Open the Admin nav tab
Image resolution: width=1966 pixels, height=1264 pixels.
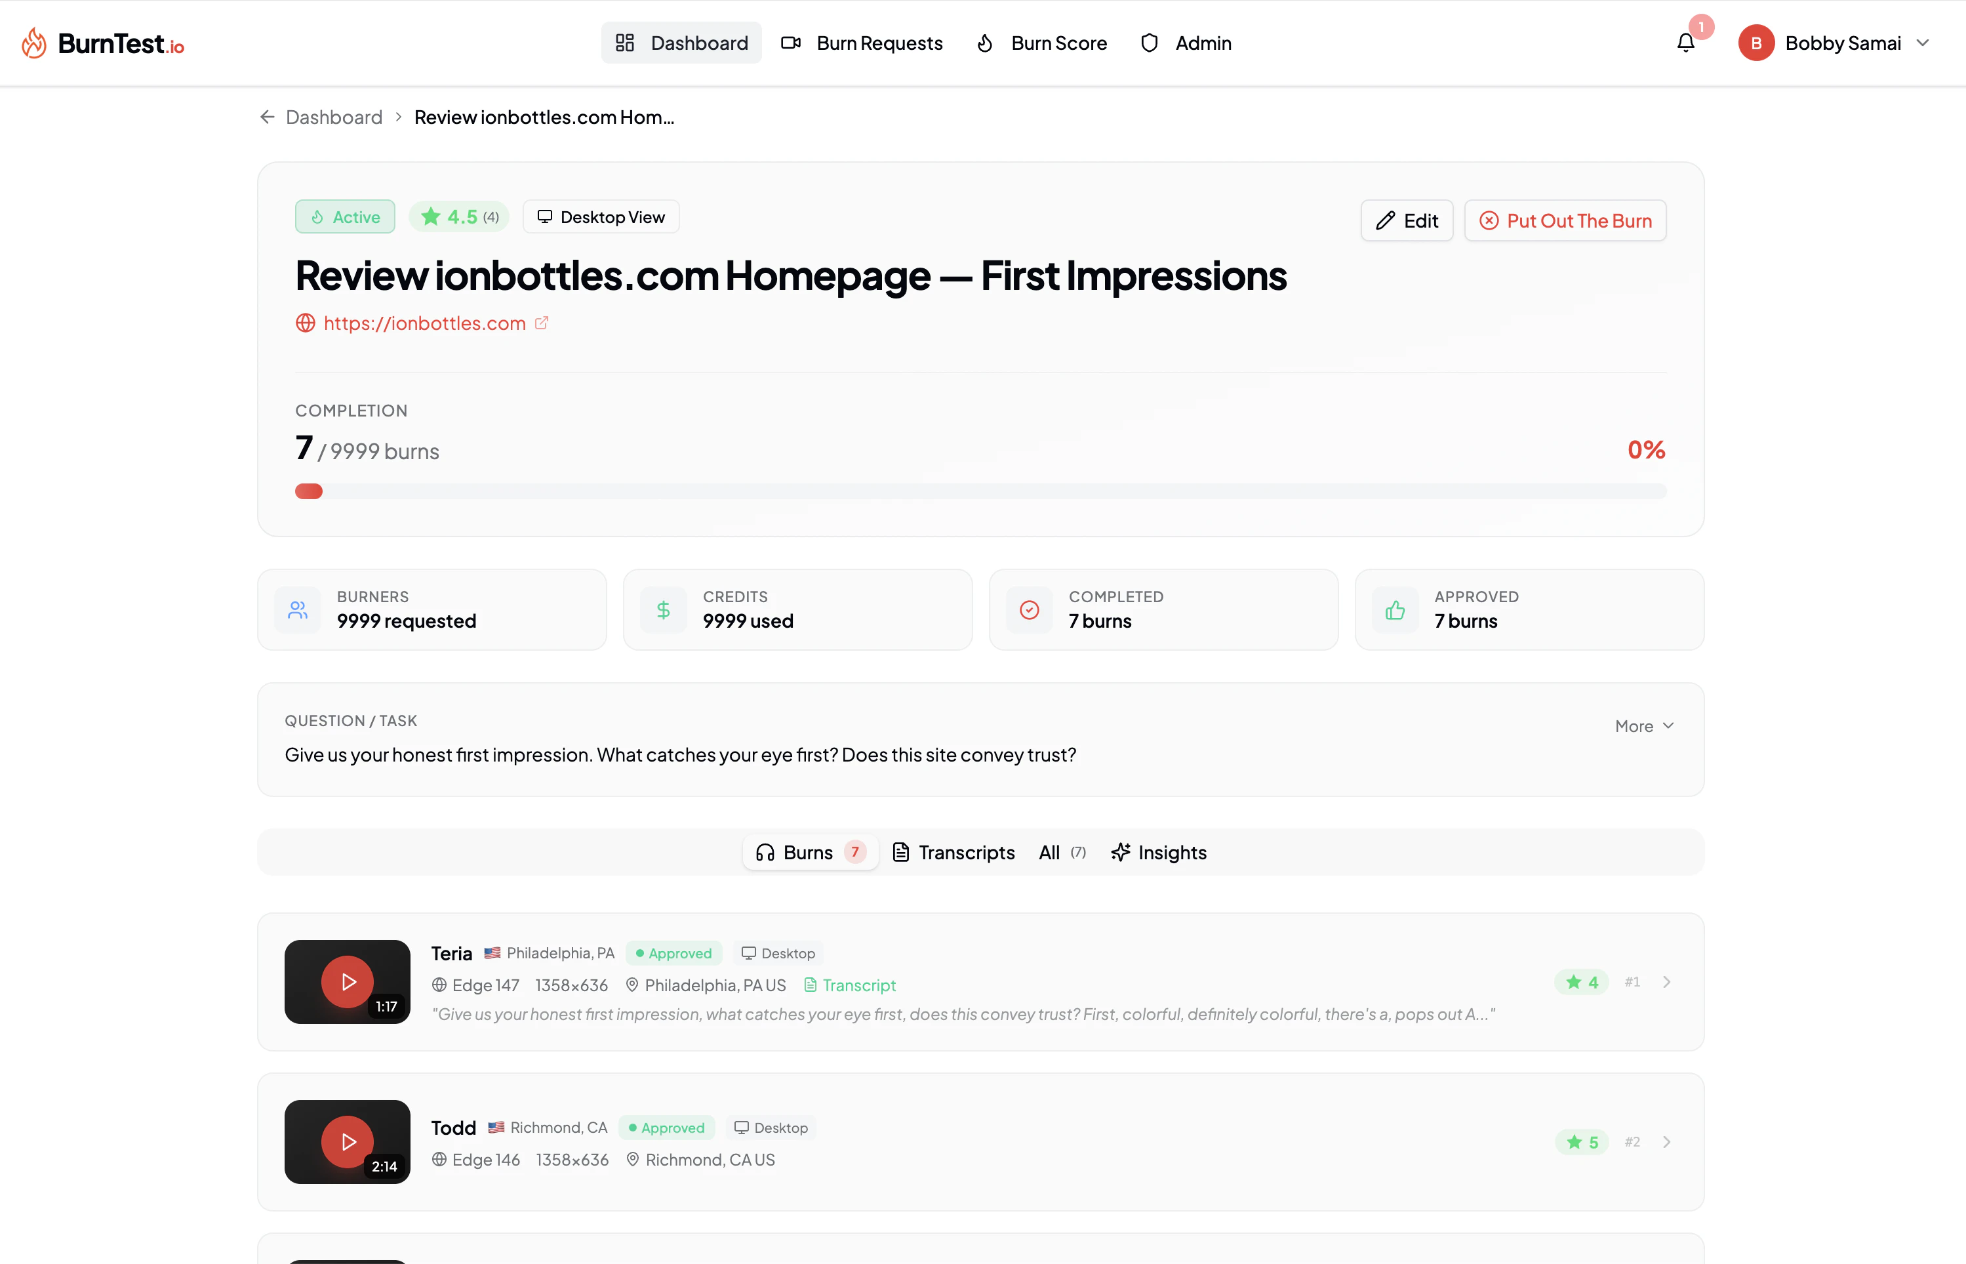pyautogui.click(x=1186, y=43)
